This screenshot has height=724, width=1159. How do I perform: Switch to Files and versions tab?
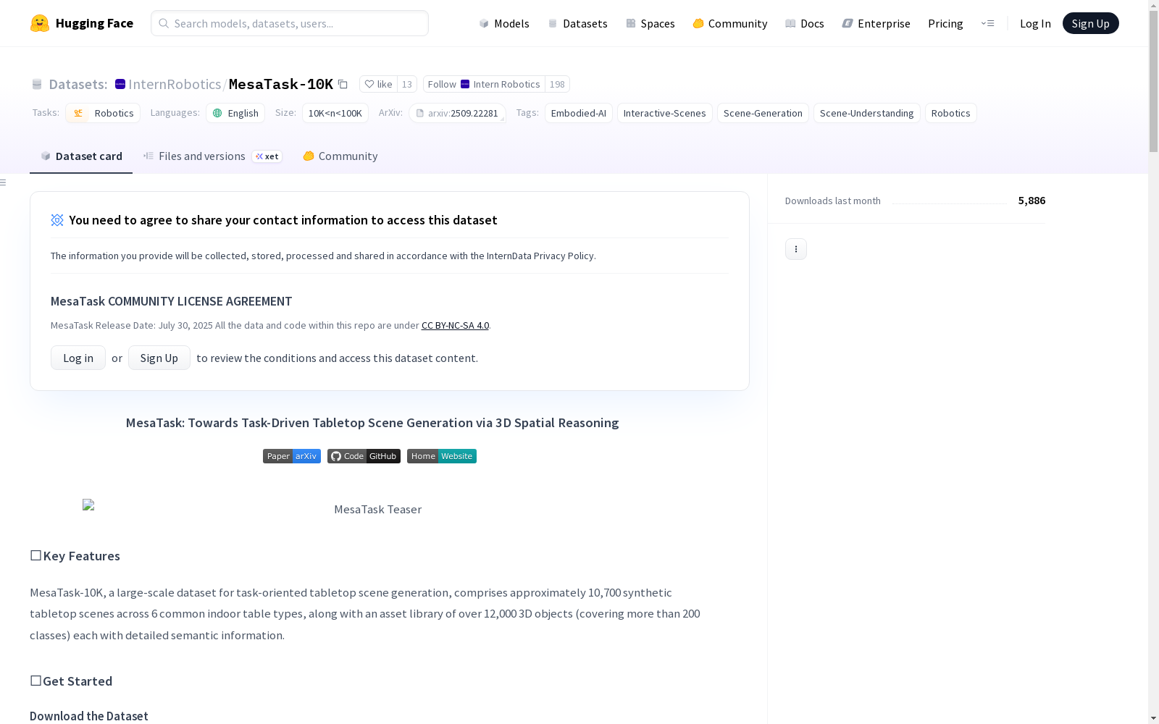[212, 156]
